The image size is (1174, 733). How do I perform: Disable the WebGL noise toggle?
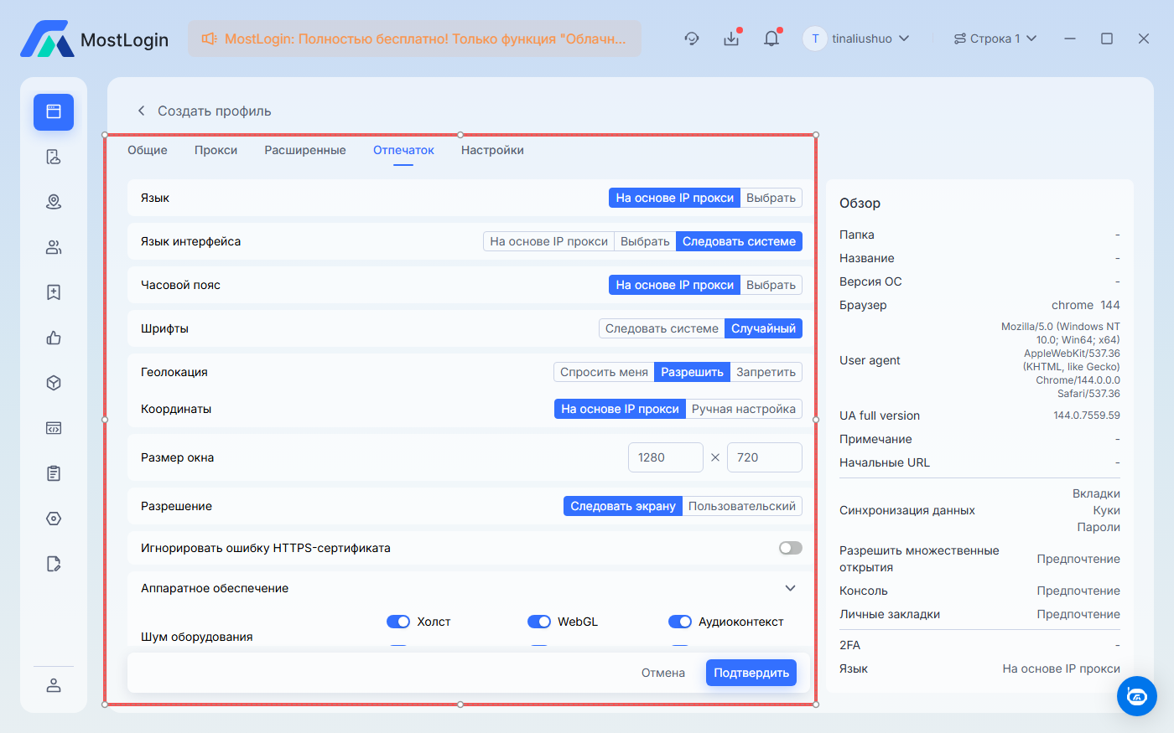click(538, 622)
